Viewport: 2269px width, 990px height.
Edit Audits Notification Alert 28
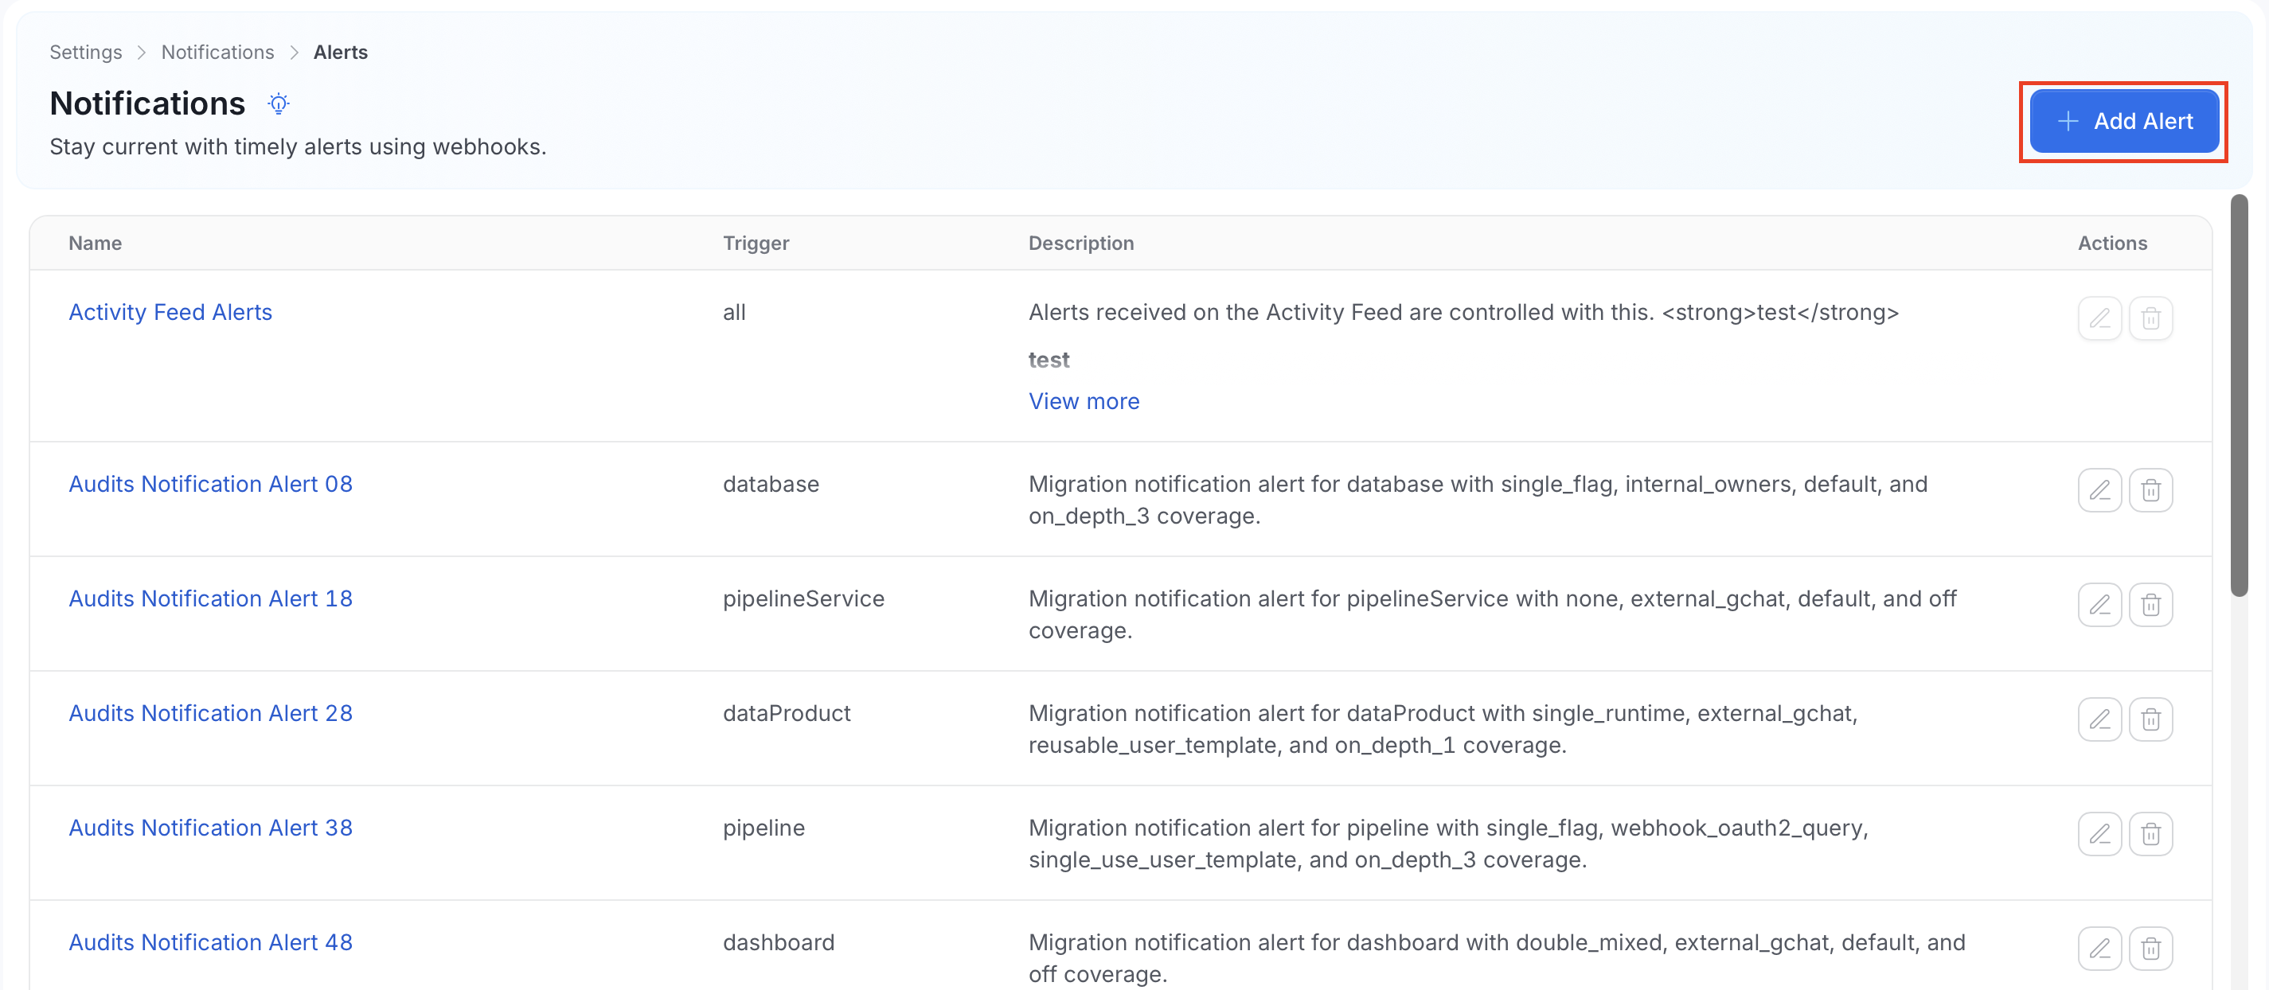coord(2099,719)
